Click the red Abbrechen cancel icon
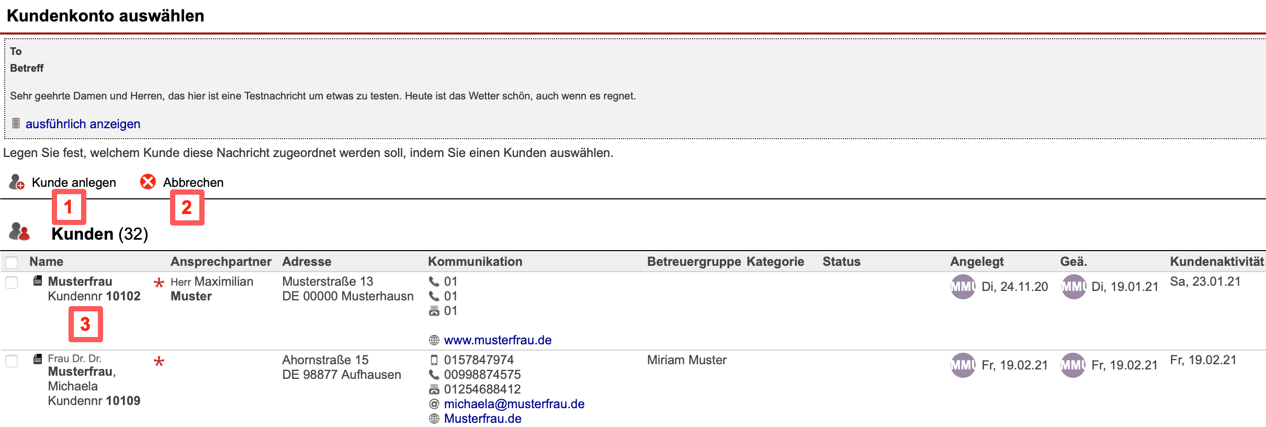The width and height of the screenshot is (1266, 427). 148,182
